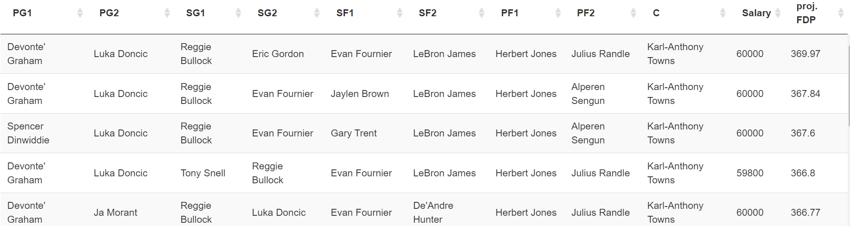Click the sort arrows beside PG2
850x226 pixels.
point(167,13)
